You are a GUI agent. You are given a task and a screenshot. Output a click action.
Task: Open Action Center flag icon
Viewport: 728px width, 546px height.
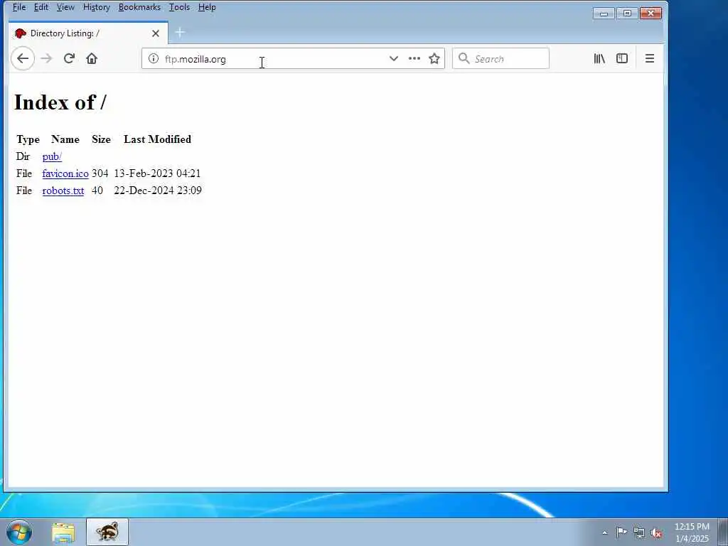(621, 532)
